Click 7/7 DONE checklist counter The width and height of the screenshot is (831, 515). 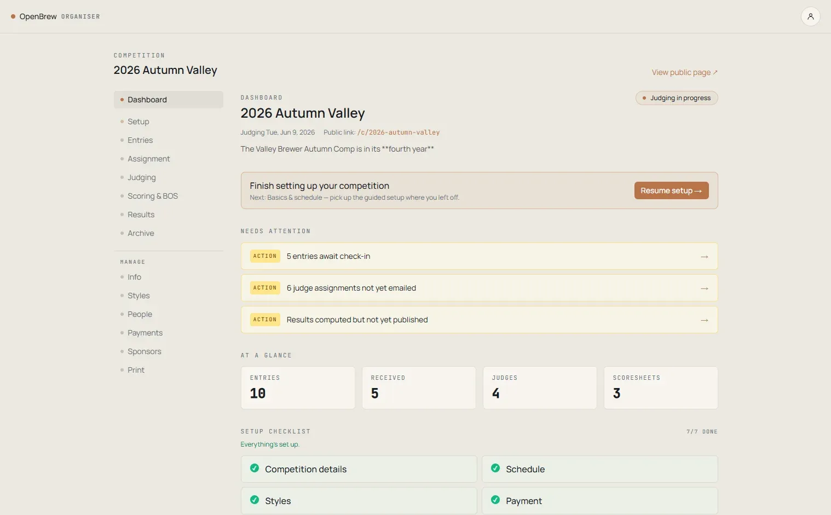(702, 432)
